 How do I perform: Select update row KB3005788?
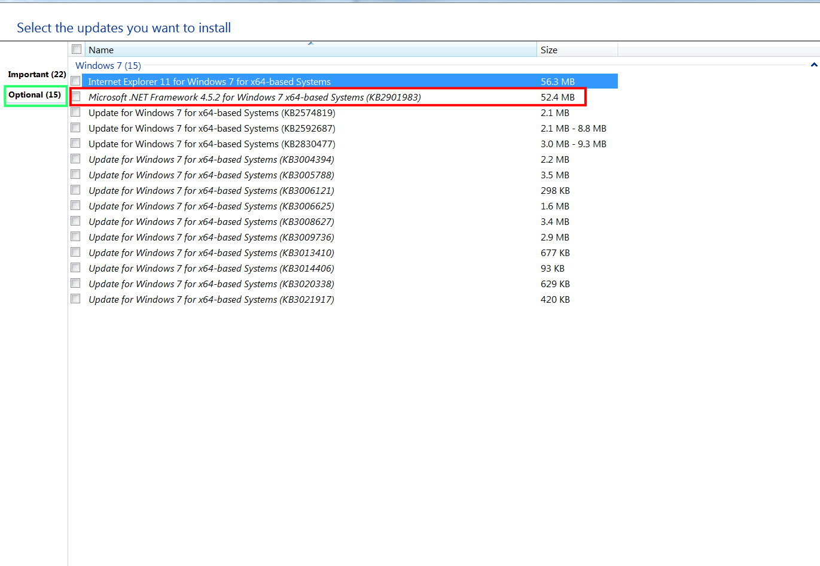point(344,175)
